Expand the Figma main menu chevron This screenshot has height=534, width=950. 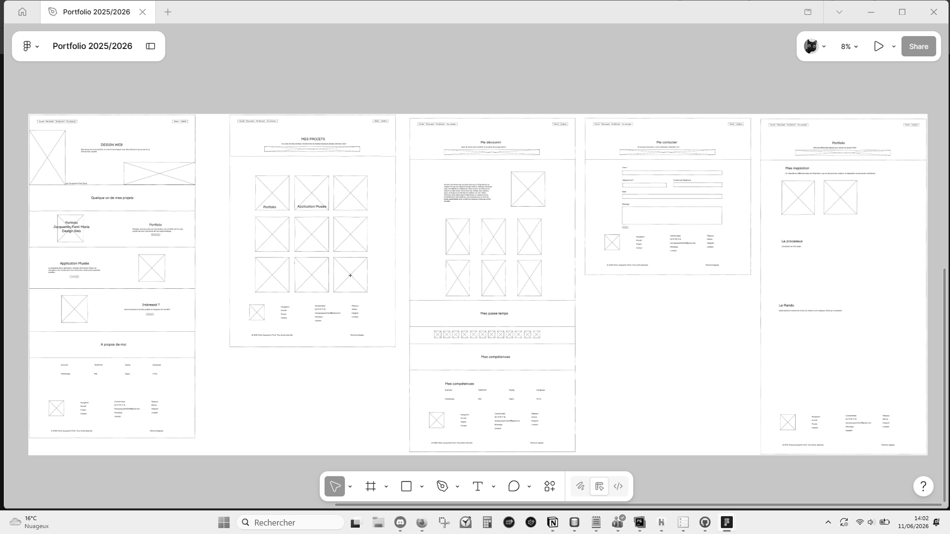[x=38, y=46]
